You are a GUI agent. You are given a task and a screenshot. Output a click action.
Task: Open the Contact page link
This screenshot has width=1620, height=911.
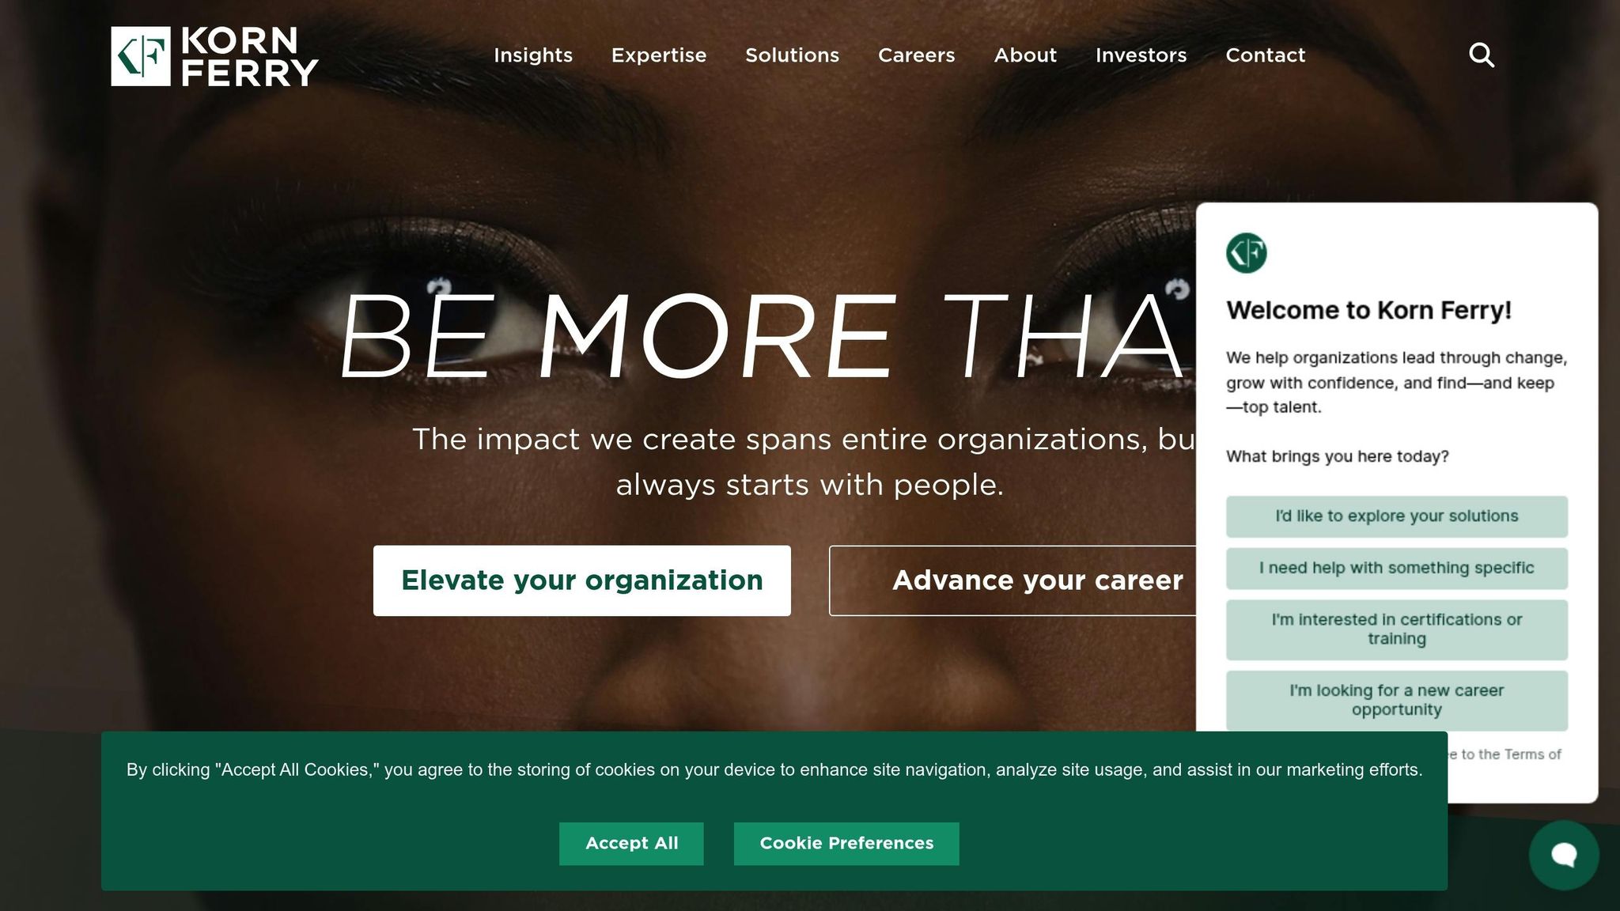coord(1266,55)
